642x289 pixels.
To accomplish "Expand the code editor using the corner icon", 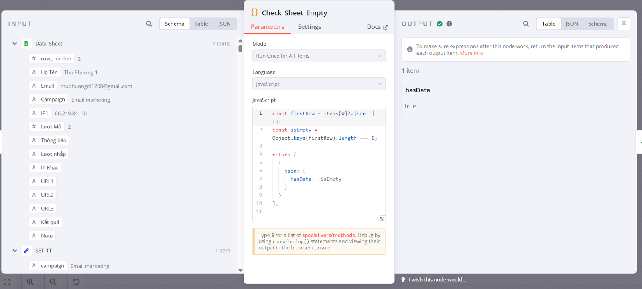I will coord(382,219).
